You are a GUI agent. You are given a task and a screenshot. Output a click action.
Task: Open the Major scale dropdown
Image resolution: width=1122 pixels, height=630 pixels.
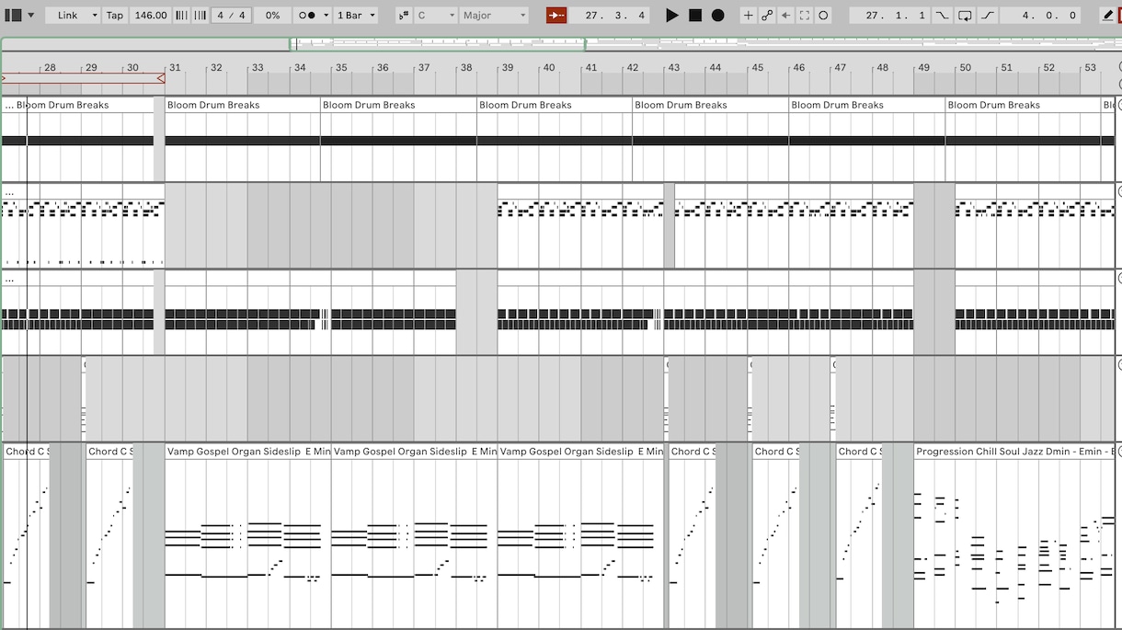(x=495, y=15)
